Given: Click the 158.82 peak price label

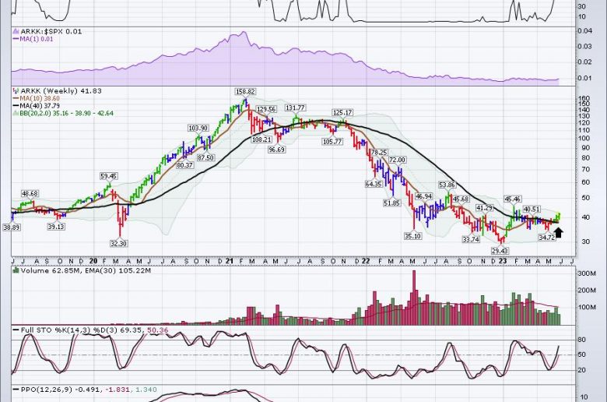Looking at the screenshot, I should point(245,92).
